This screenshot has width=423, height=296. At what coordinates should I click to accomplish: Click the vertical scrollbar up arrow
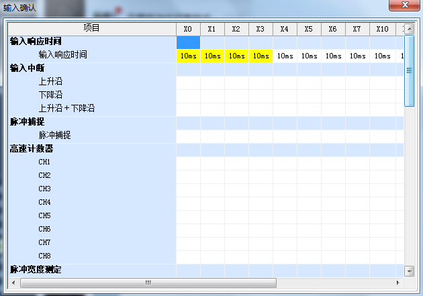click(409, 28)
